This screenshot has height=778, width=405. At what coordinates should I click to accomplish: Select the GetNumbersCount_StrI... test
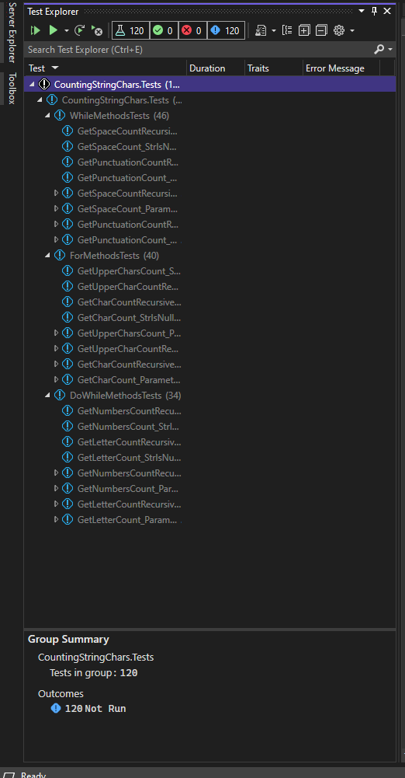(129, 426)
